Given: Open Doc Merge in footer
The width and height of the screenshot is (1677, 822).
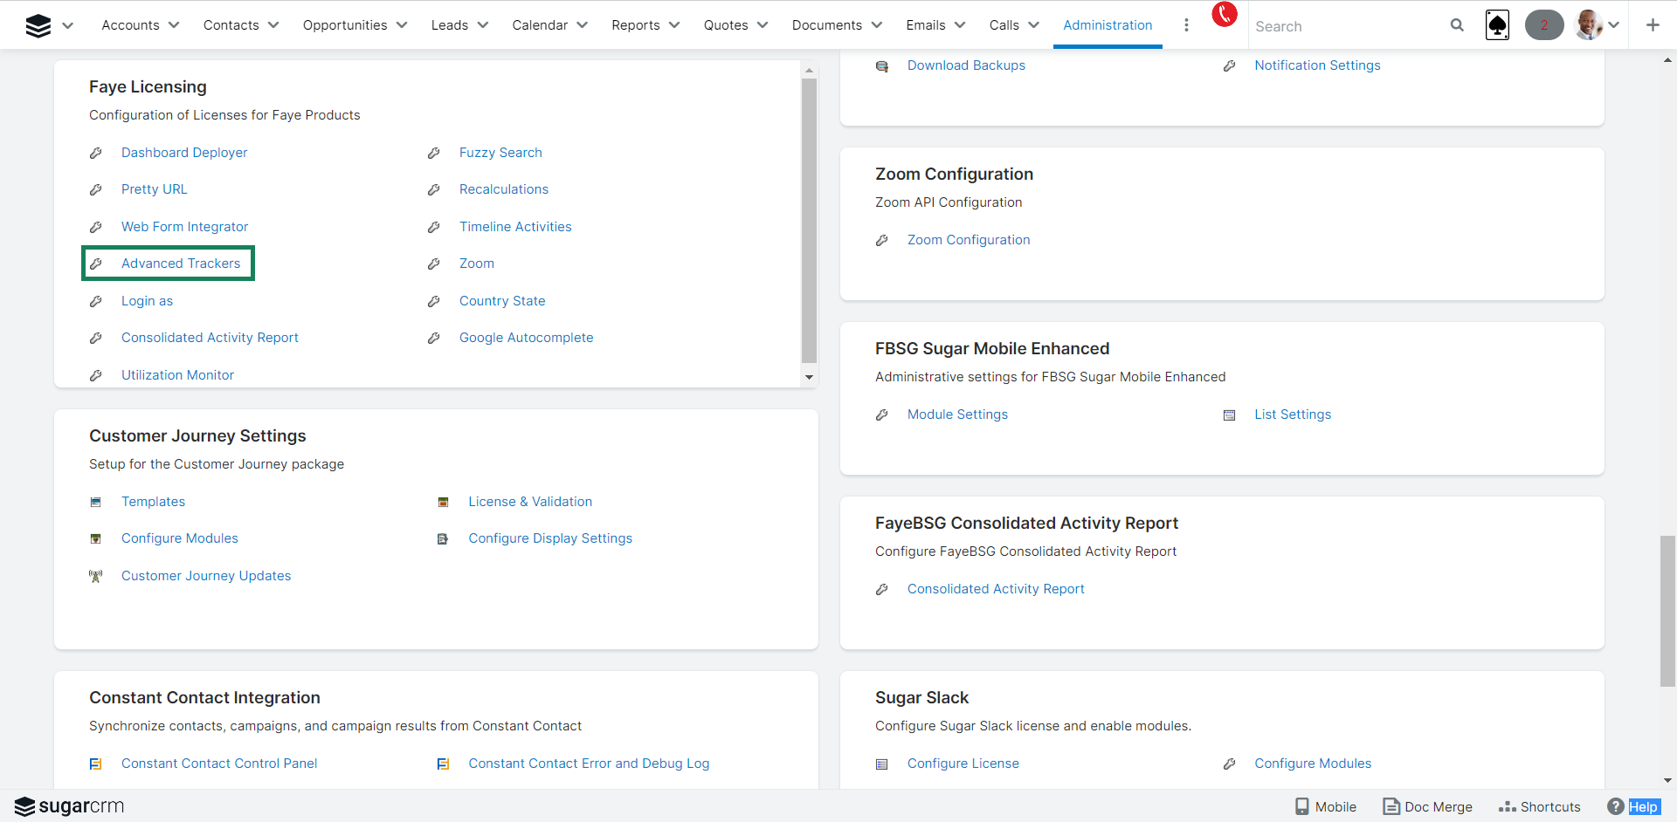Looking at the screenshot, I should 1428,806.
